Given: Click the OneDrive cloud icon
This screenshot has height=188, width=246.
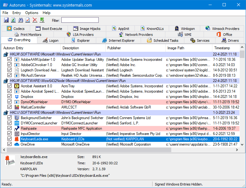Looking at the screenshot, I should point(17,144).
